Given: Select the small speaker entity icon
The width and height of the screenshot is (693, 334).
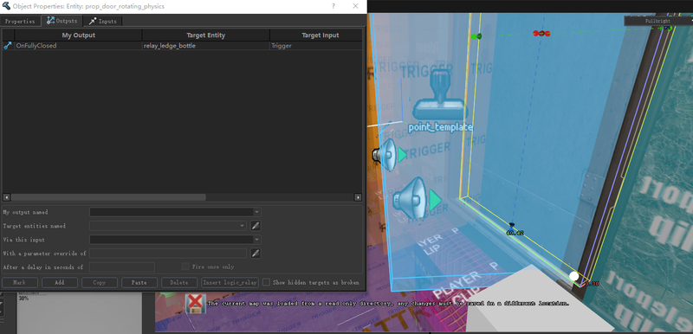Looking at the screenshot, I should [x=385, y=155].
